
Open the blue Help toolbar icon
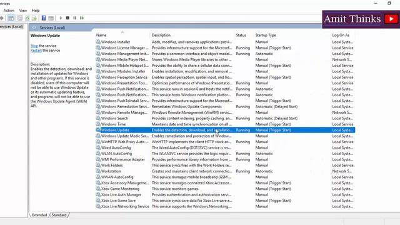pyautogui.click(x=44, y=18)
